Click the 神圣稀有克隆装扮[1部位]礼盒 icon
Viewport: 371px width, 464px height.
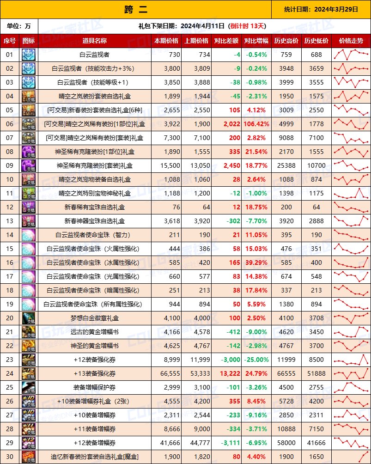(28, 152)
